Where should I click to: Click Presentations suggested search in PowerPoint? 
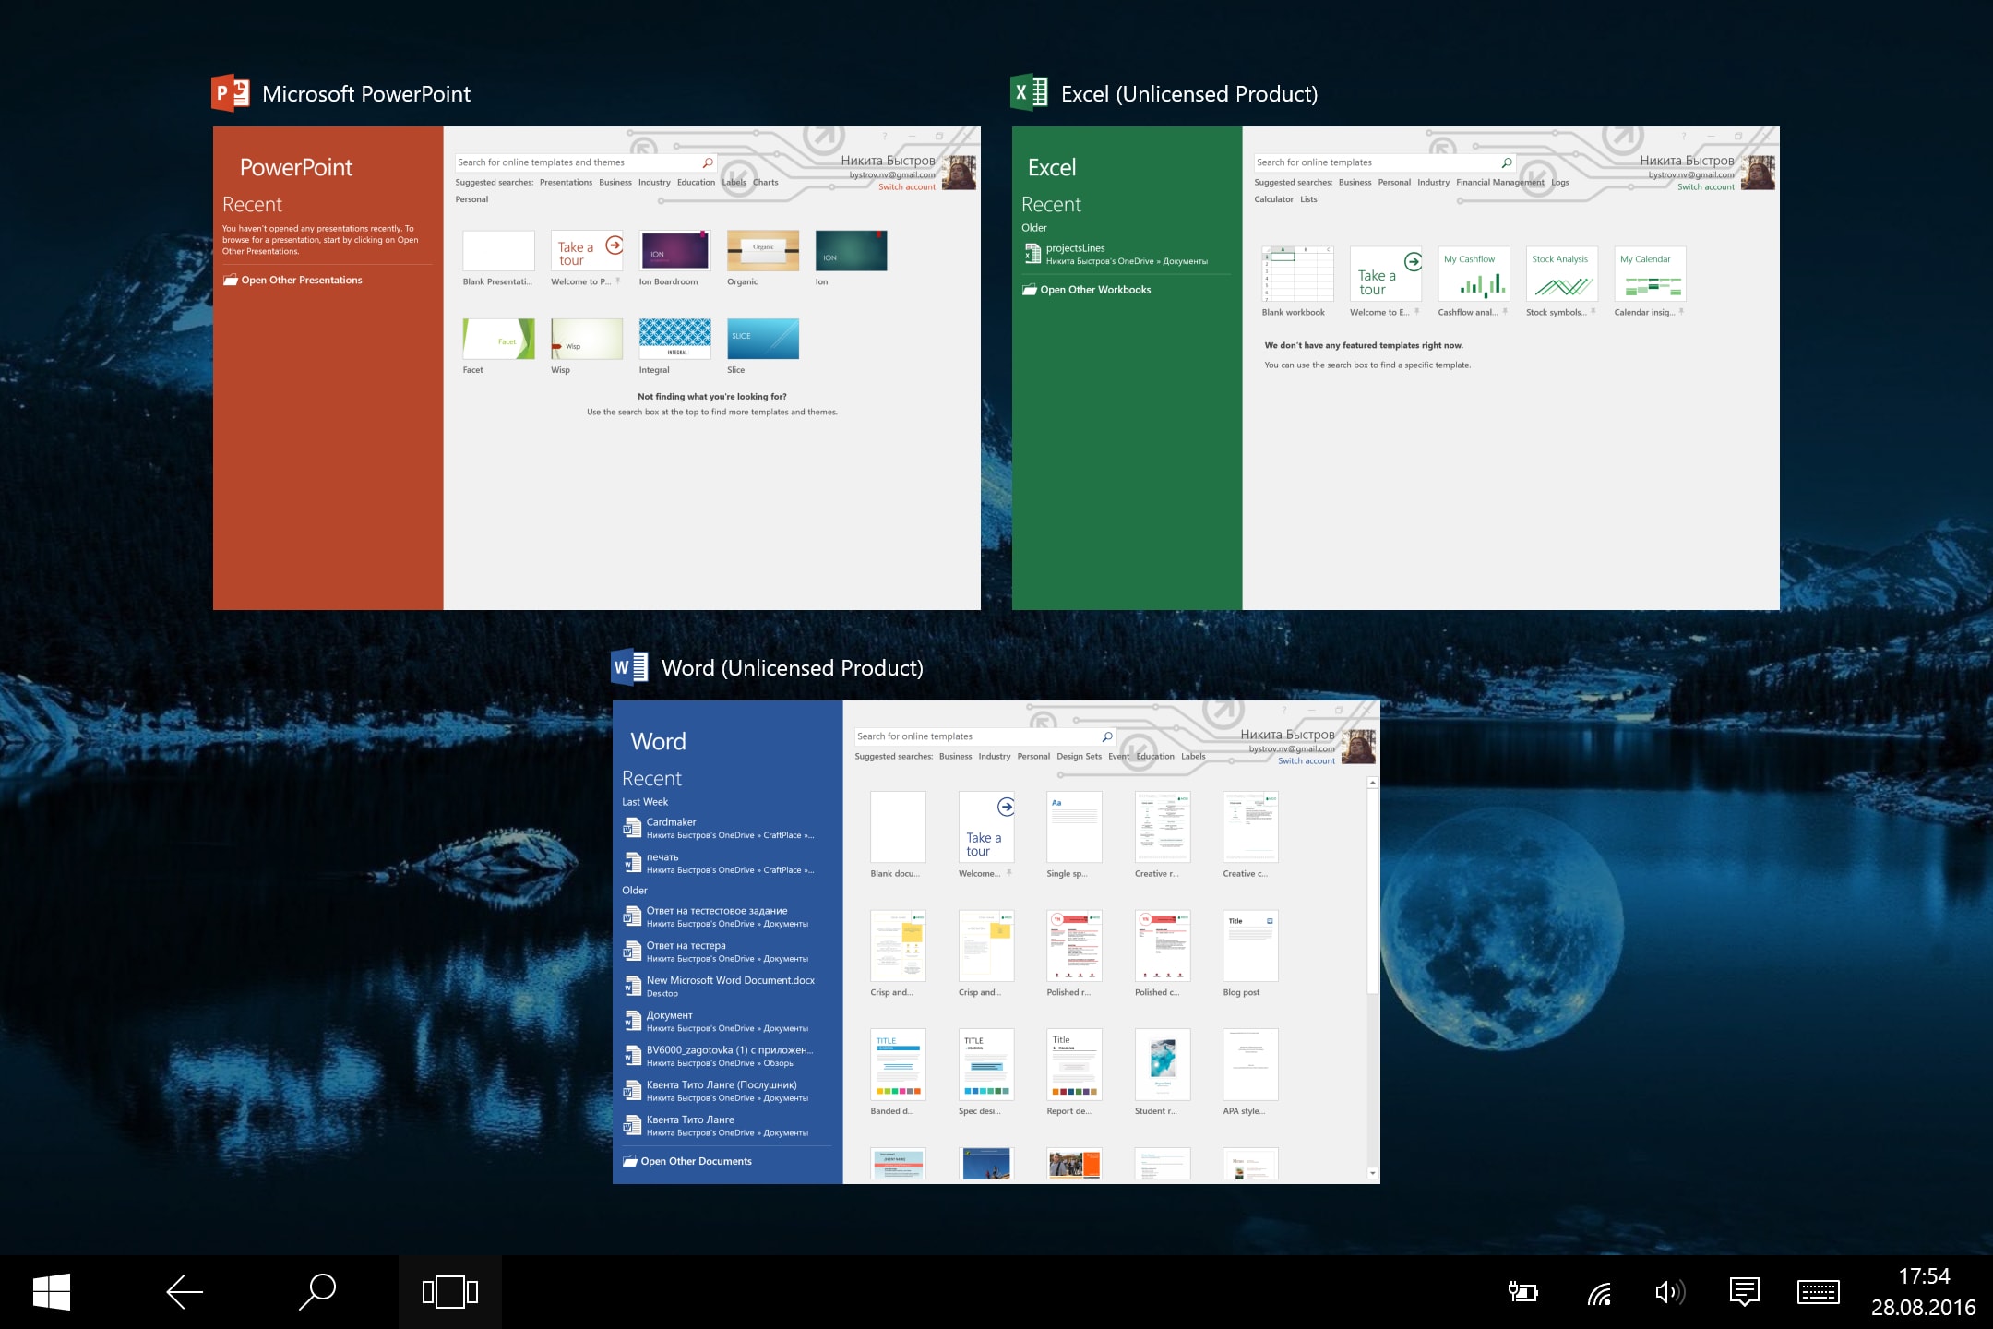point(566,183)
